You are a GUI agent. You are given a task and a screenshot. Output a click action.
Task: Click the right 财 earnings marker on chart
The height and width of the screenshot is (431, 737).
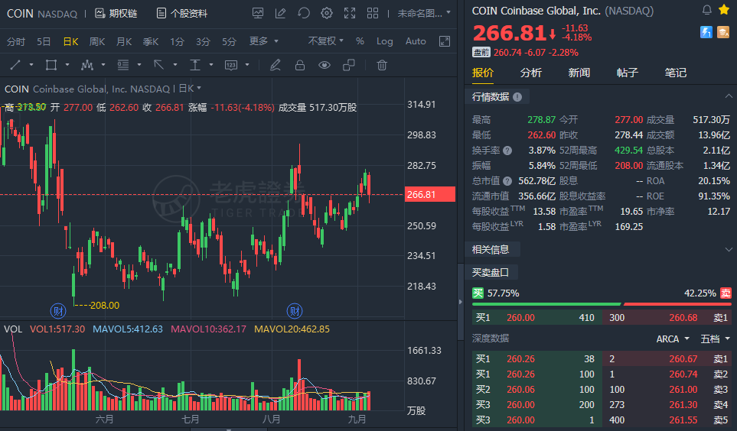[x=295, y=311]
